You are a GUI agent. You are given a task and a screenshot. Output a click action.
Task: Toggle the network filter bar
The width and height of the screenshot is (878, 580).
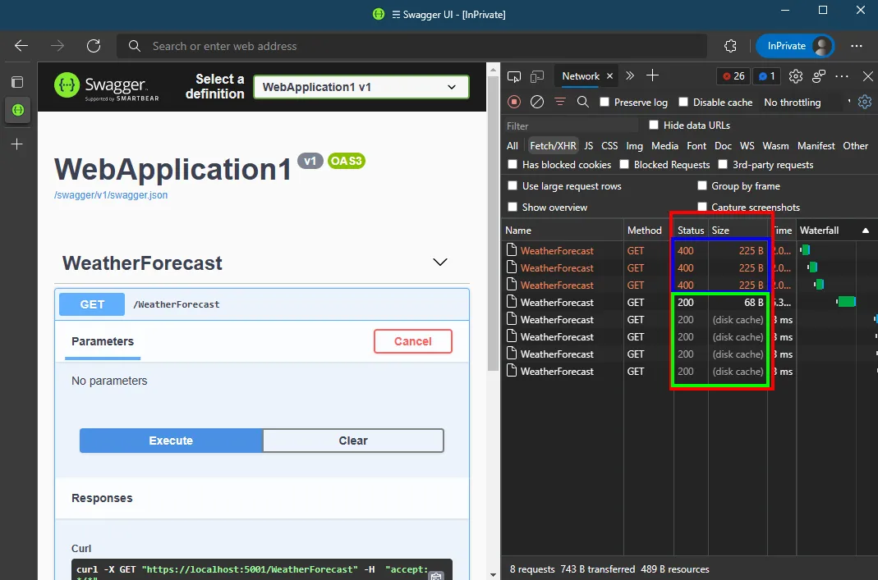pyautogui.click(x=560, y=102)
